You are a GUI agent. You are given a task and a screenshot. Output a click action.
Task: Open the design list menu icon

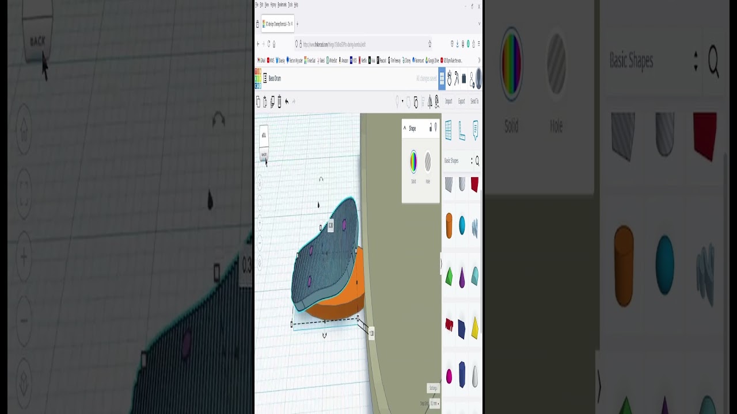[265, 78]
